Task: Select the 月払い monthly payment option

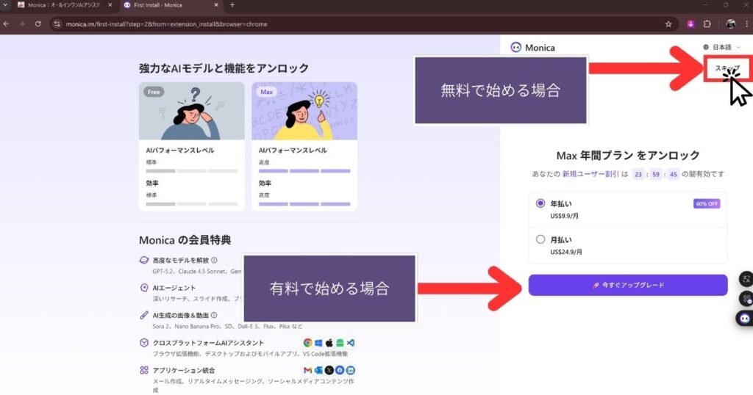Action: pos(541,239)
